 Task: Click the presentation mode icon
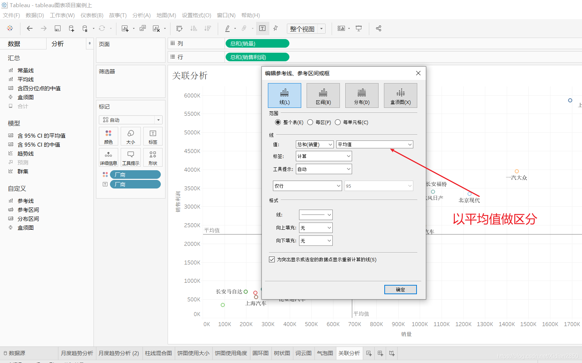pyautogui.click(x=359, y=28)
